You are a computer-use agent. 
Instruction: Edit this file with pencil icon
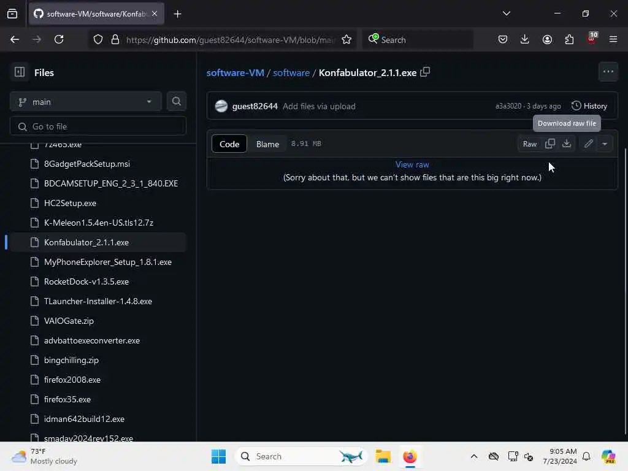588,144
